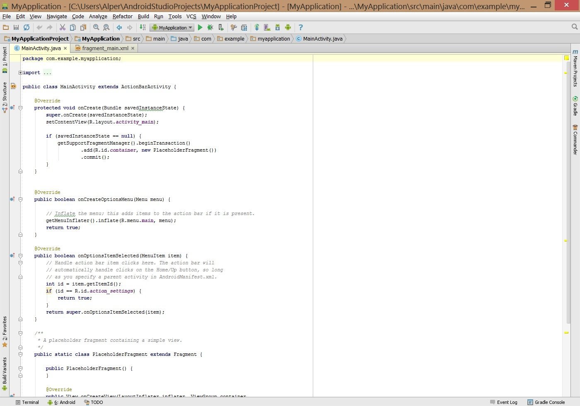Collapse the Javadoc comment above PlaceholderFragment

(x=20, y=333)
